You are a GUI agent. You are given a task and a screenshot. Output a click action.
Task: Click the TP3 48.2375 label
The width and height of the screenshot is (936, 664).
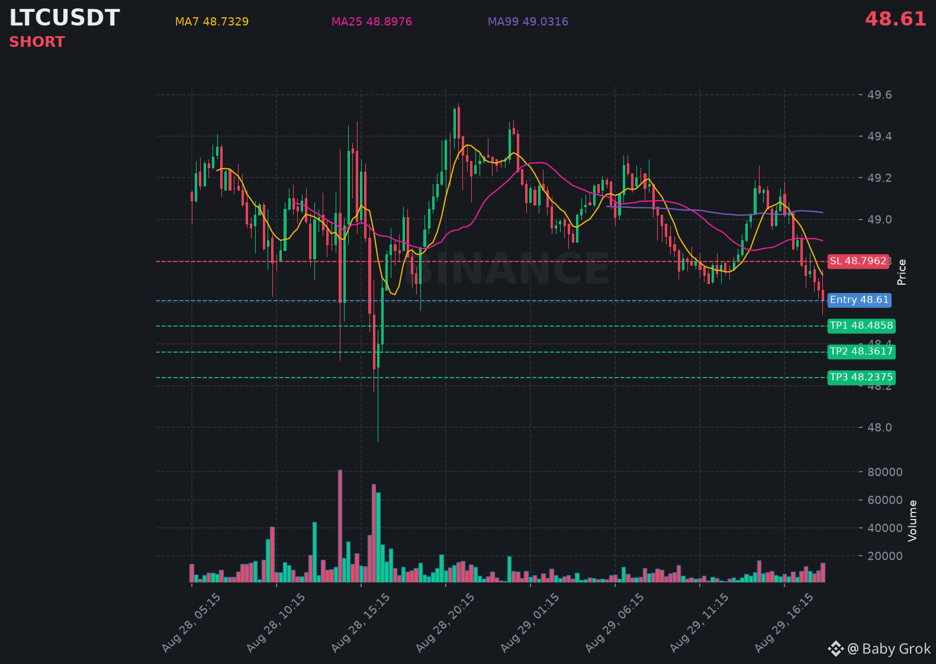861,378
